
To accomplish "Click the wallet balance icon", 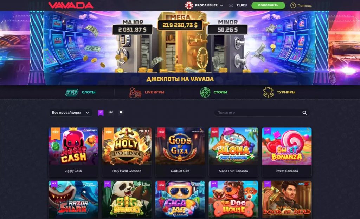I will tap(231, 5).
